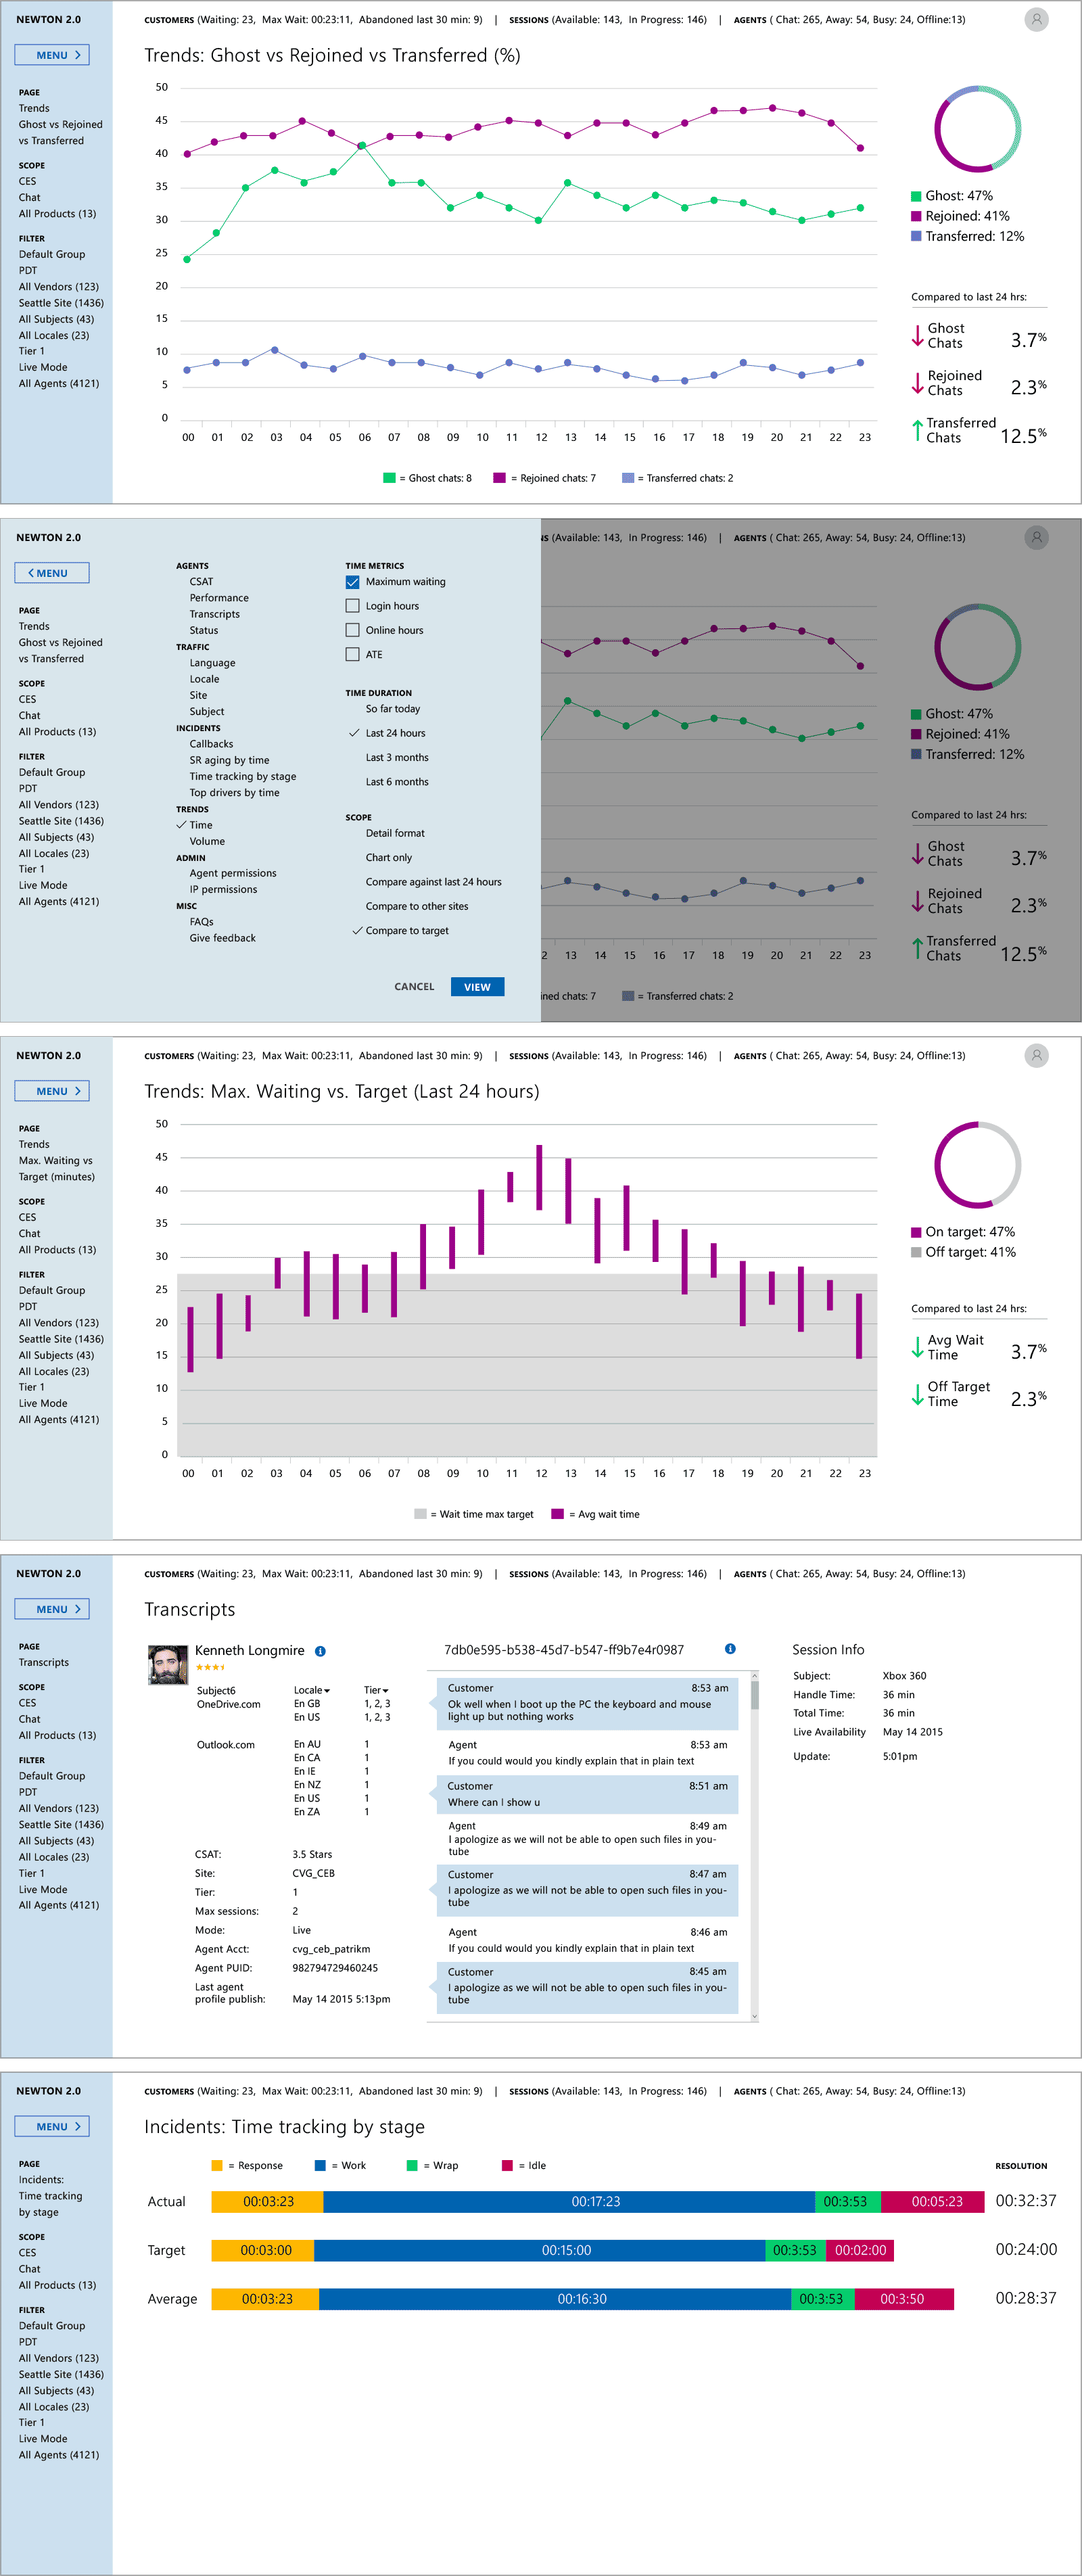The image size is (1082, 2576).
Task: Click the info icon next to session ID
Action: pyautogui.click(x=730, y=1649)
